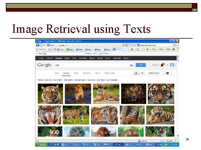Click the magnifier search icon in IE toolbar
Viewport: 201px width, 150px height.
point(175,45)
